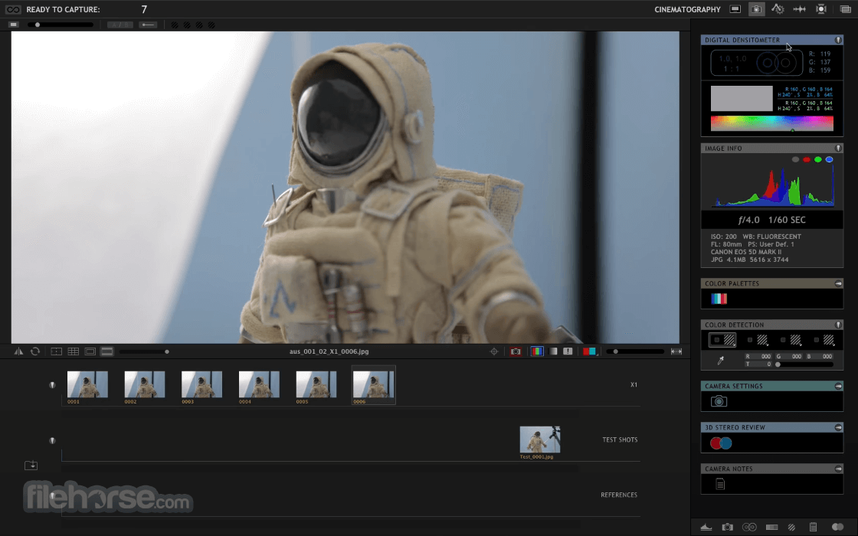This screenshot has height=536, width=858.
Task: Collapse the Image Info panel
Action: click(x=838, y=149)
